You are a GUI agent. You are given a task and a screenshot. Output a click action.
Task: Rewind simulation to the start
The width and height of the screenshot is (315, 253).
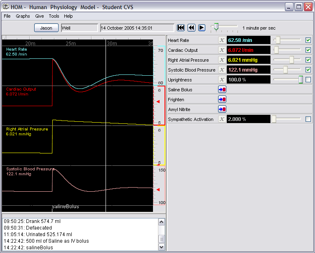click(181, 28)
